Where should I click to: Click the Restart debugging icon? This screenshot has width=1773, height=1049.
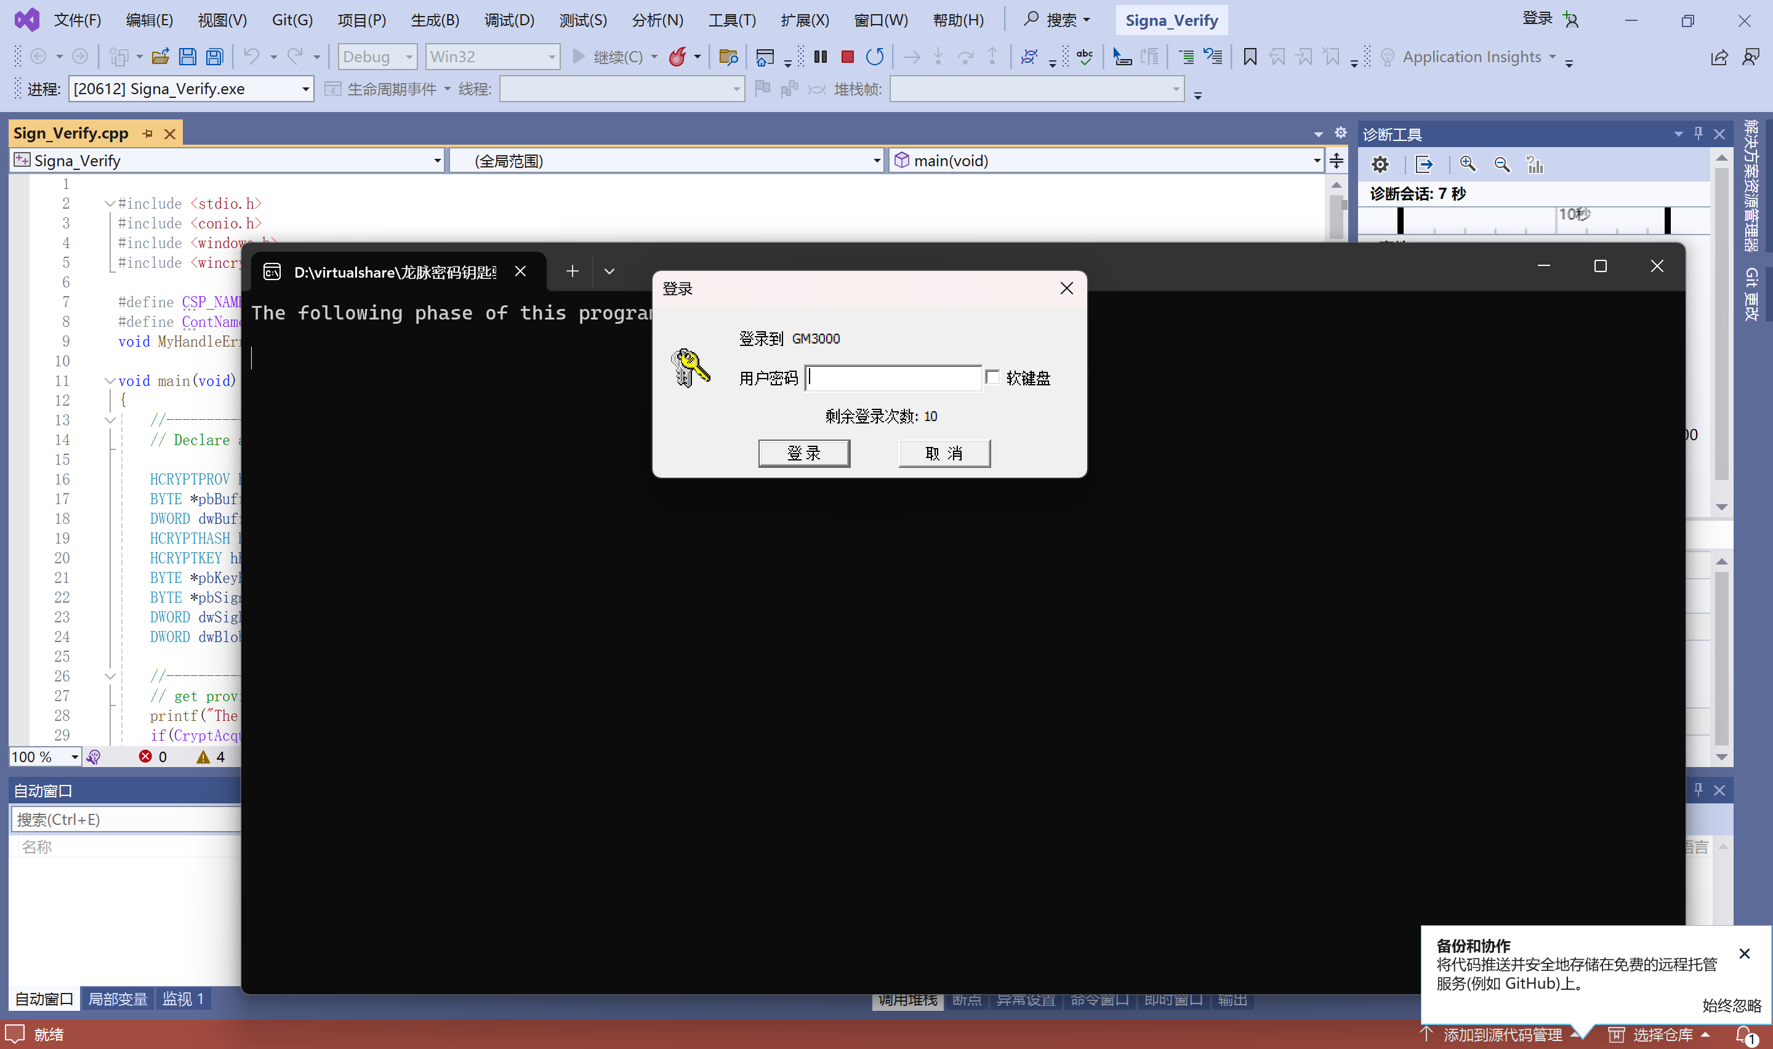[x=875, y=57]
